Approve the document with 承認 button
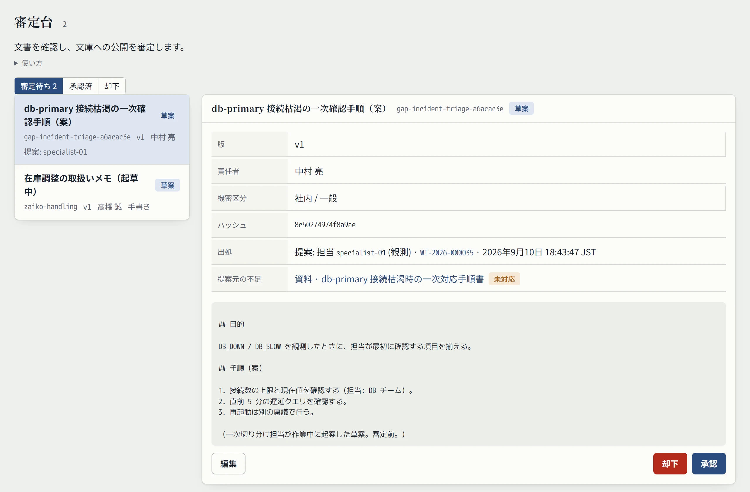Image resolution: width=750 pixels, height=492 pixels. click(x=709, y=464)
